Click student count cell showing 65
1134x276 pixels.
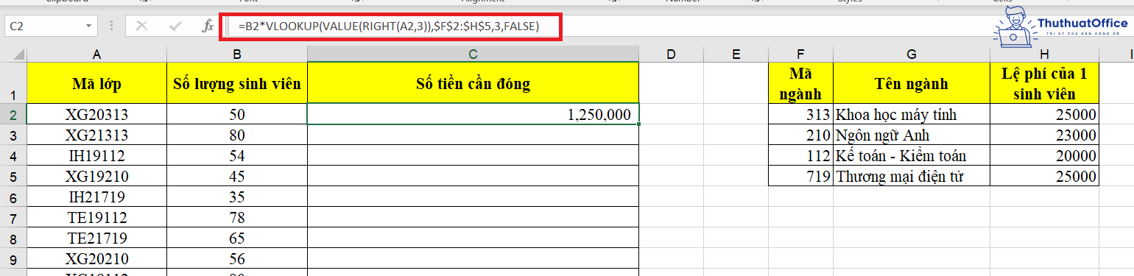(x=236, y=238)
